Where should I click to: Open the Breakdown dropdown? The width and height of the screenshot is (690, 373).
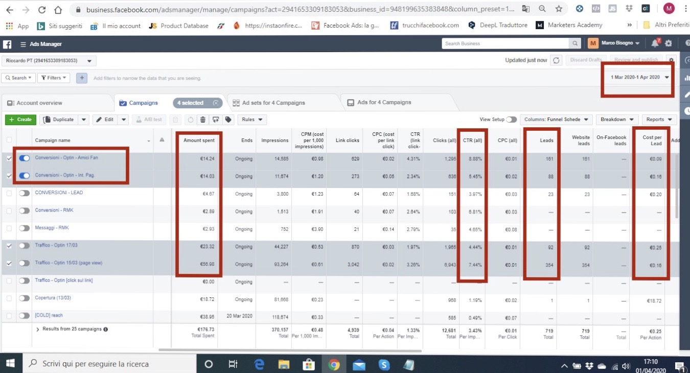click(616, 120)
